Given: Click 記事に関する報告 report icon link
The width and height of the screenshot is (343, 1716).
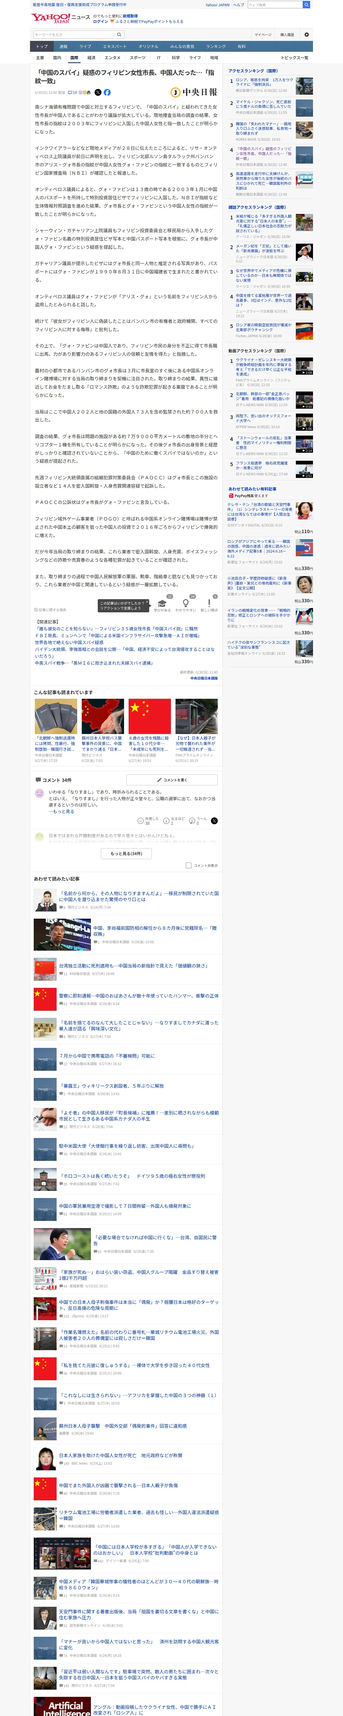Looking at the screenshot, I should [51, 609].
